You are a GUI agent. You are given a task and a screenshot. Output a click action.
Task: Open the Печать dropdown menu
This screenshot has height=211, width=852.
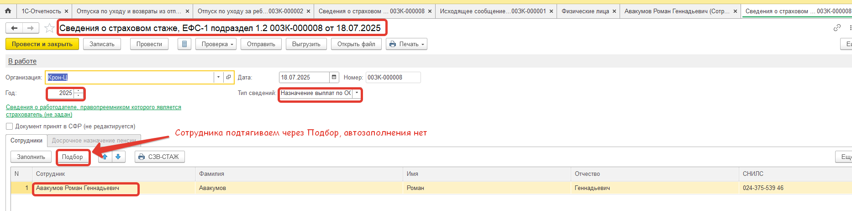[x=406, y=44]
